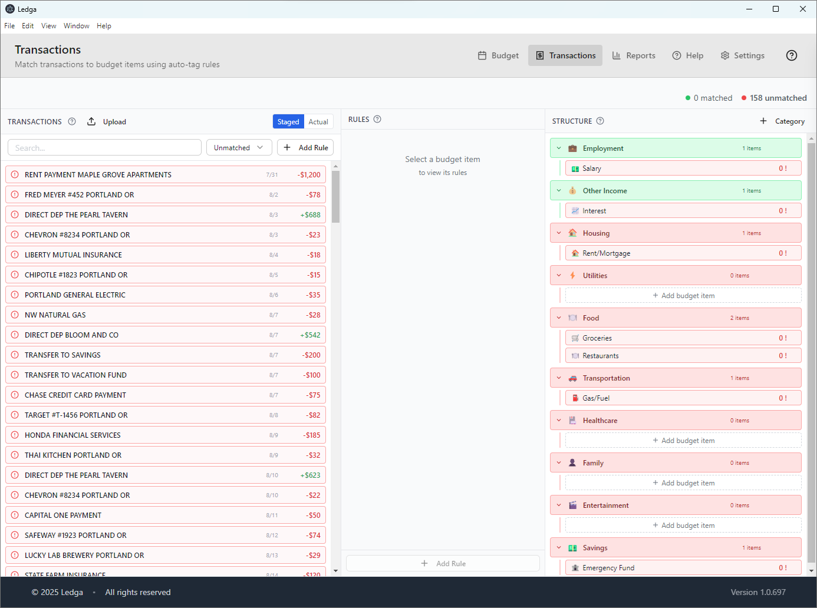Collapse the Food category

[x=559, y=318]
